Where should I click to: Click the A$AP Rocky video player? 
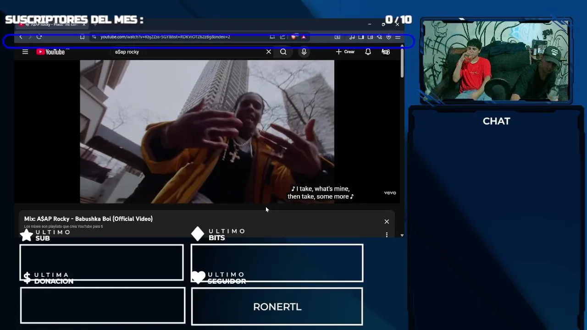point(207,132)
